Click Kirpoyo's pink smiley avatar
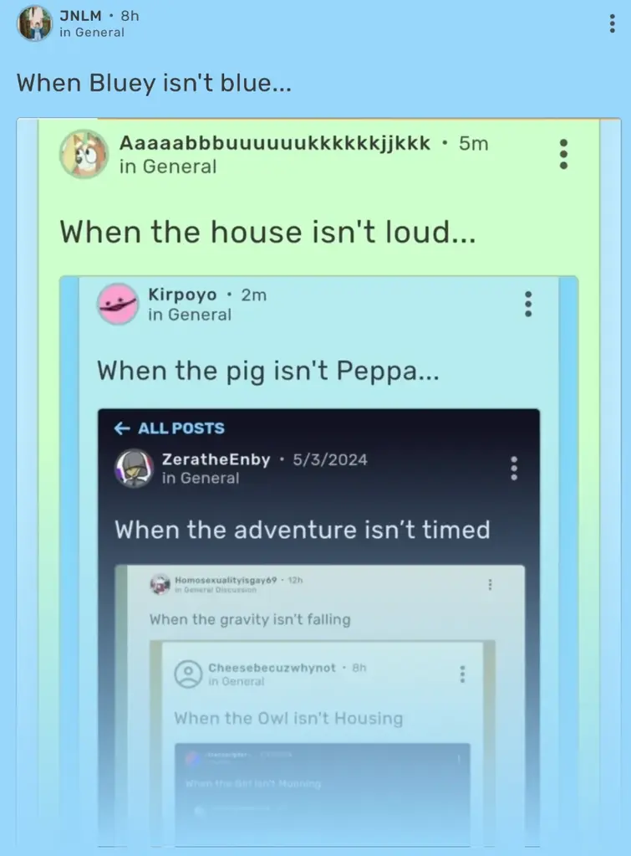The width and height of the screenshot is (631, 856). pos(117,304)
